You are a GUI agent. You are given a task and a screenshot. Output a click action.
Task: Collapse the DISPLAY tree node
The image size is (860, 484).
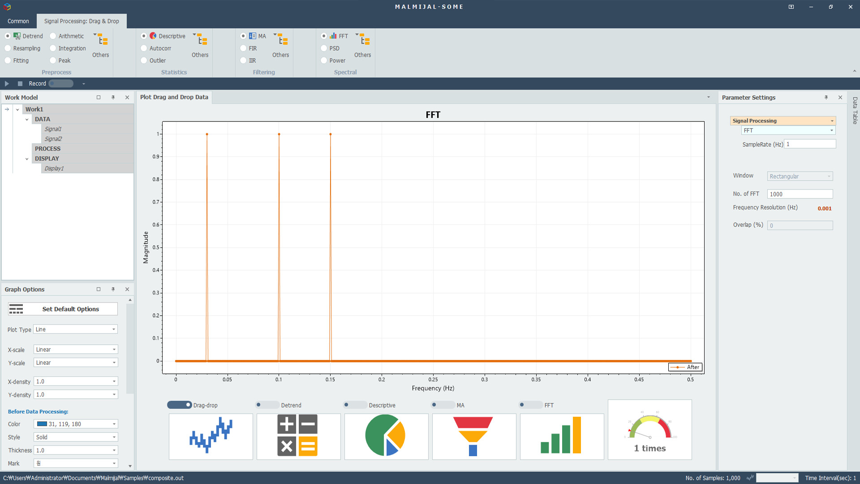(x=27, y=159)
